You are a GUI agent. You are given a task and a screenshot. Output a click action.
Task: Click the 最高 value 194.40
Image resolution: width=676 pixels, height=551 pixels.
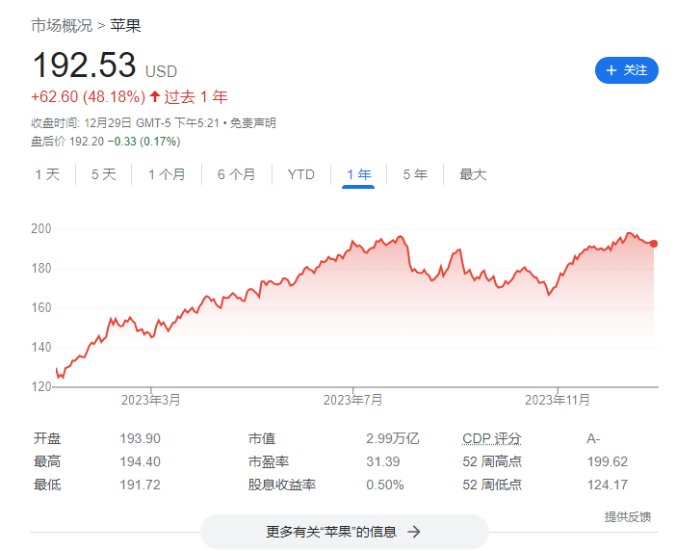(x=140, y=461)
